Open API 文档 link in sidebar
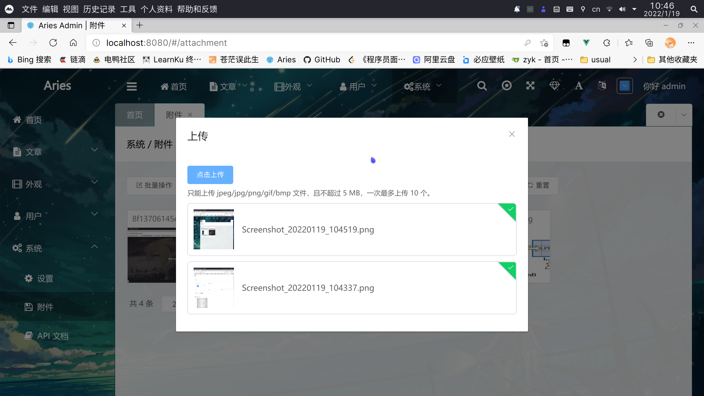The width and height of the screenshot is (704, 396). (52, 336)
